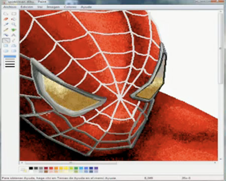This screenshot has height=181, width=226.
Task: Click the vertical scrollbar thumb
Action: click(220, 49)
